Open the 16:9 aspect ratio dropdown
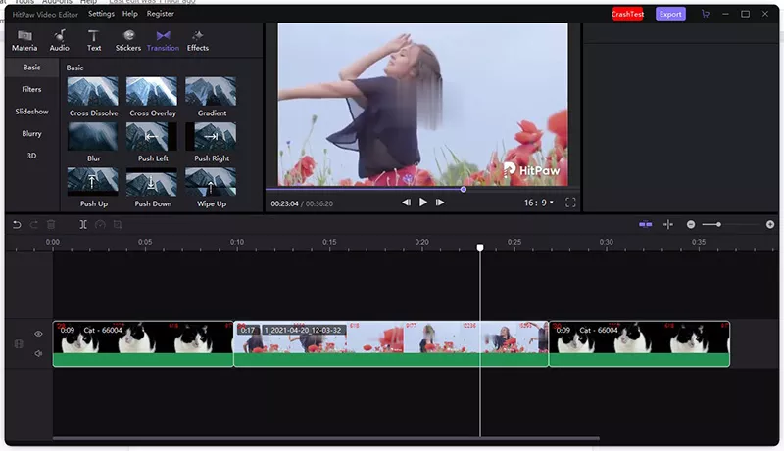This screenshot has width=784, height=451. (538, 203)
